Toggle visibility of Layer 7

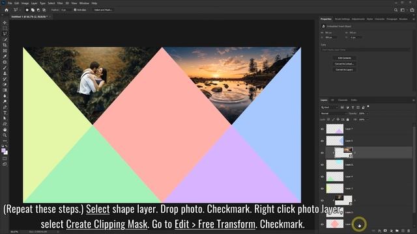(322, 129)
